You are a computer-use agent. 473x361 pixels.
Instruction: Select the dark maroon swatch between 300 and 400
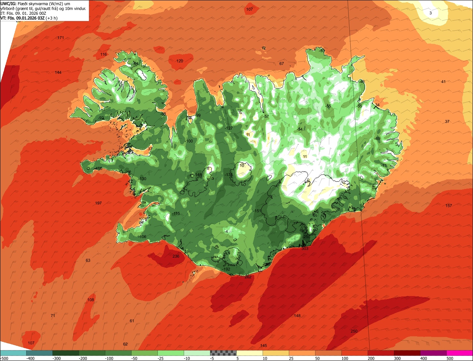pos(407,353)
